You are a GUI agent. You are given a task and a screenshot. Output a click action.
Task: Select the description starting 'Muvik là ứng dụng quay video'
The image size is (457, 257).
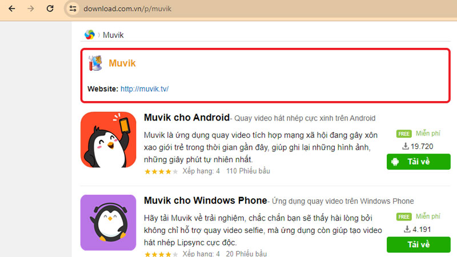coord(261,147)
